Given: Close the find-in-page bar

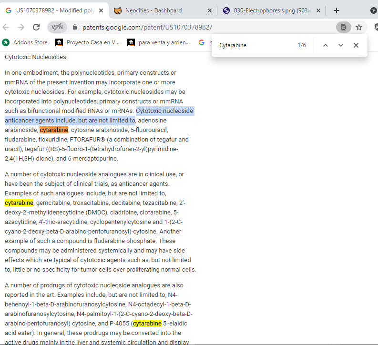Looking at the screenshot, I should click(356, 45).
